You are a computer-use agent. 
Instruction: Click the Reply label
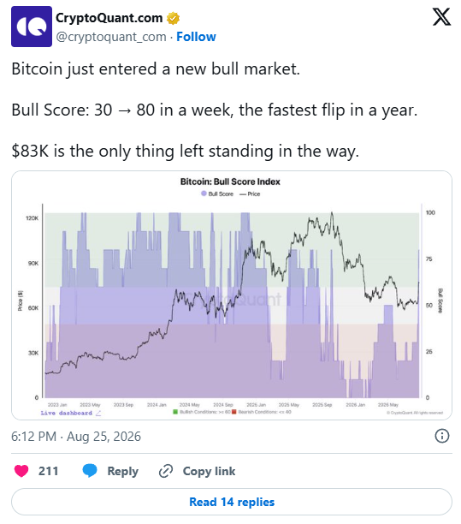[x=122, y=471]
